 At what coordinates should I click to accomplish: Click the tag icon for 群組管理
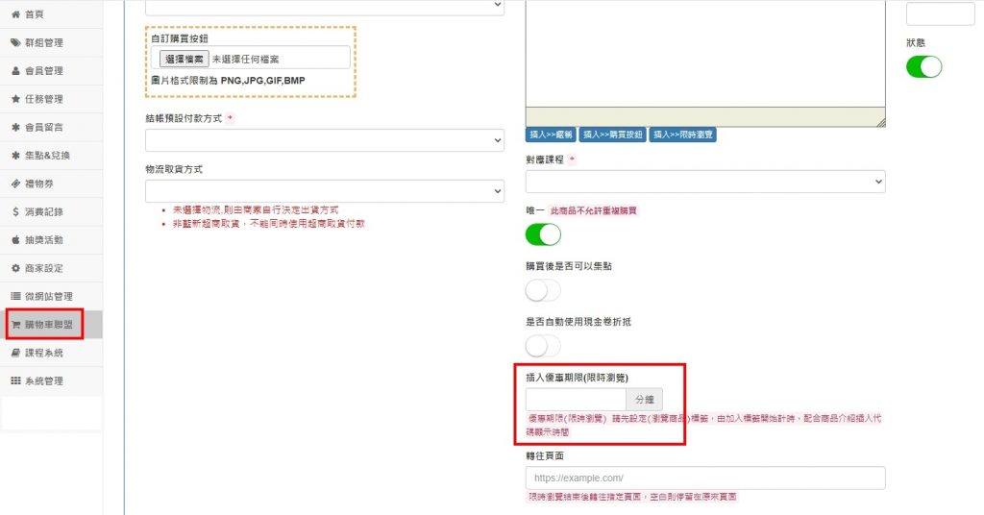click(x=15, y=42)
